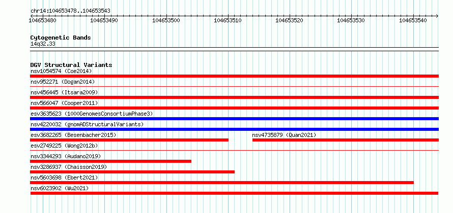Click ruler position 104653490
Image resolution: width=453 pixels, height=213 pixels.
[104, 20]
